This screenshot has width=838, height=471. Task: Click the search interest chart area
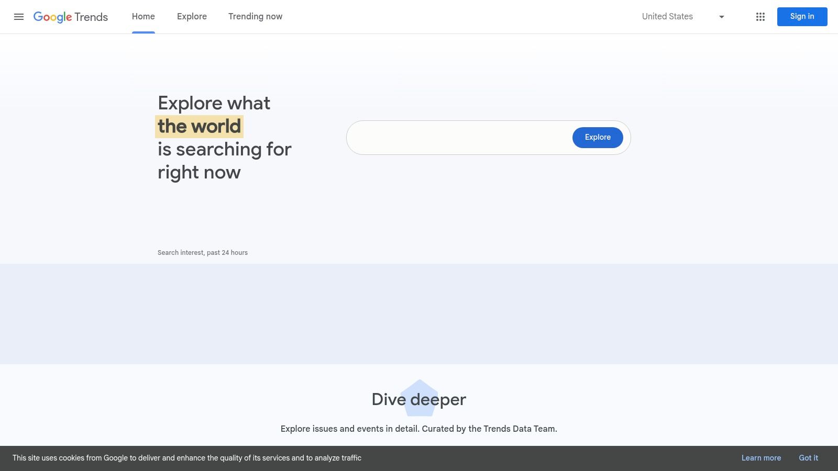(419, 313)
